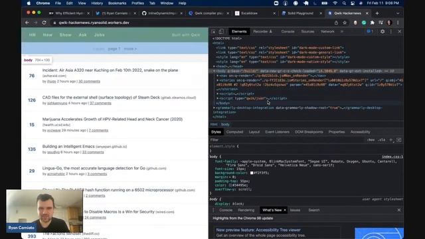Image resolution: width=425 pixels, height=239 pixels.
Task: Activate the DevTools inspect element picker
Action: click(x=213, y=31)
